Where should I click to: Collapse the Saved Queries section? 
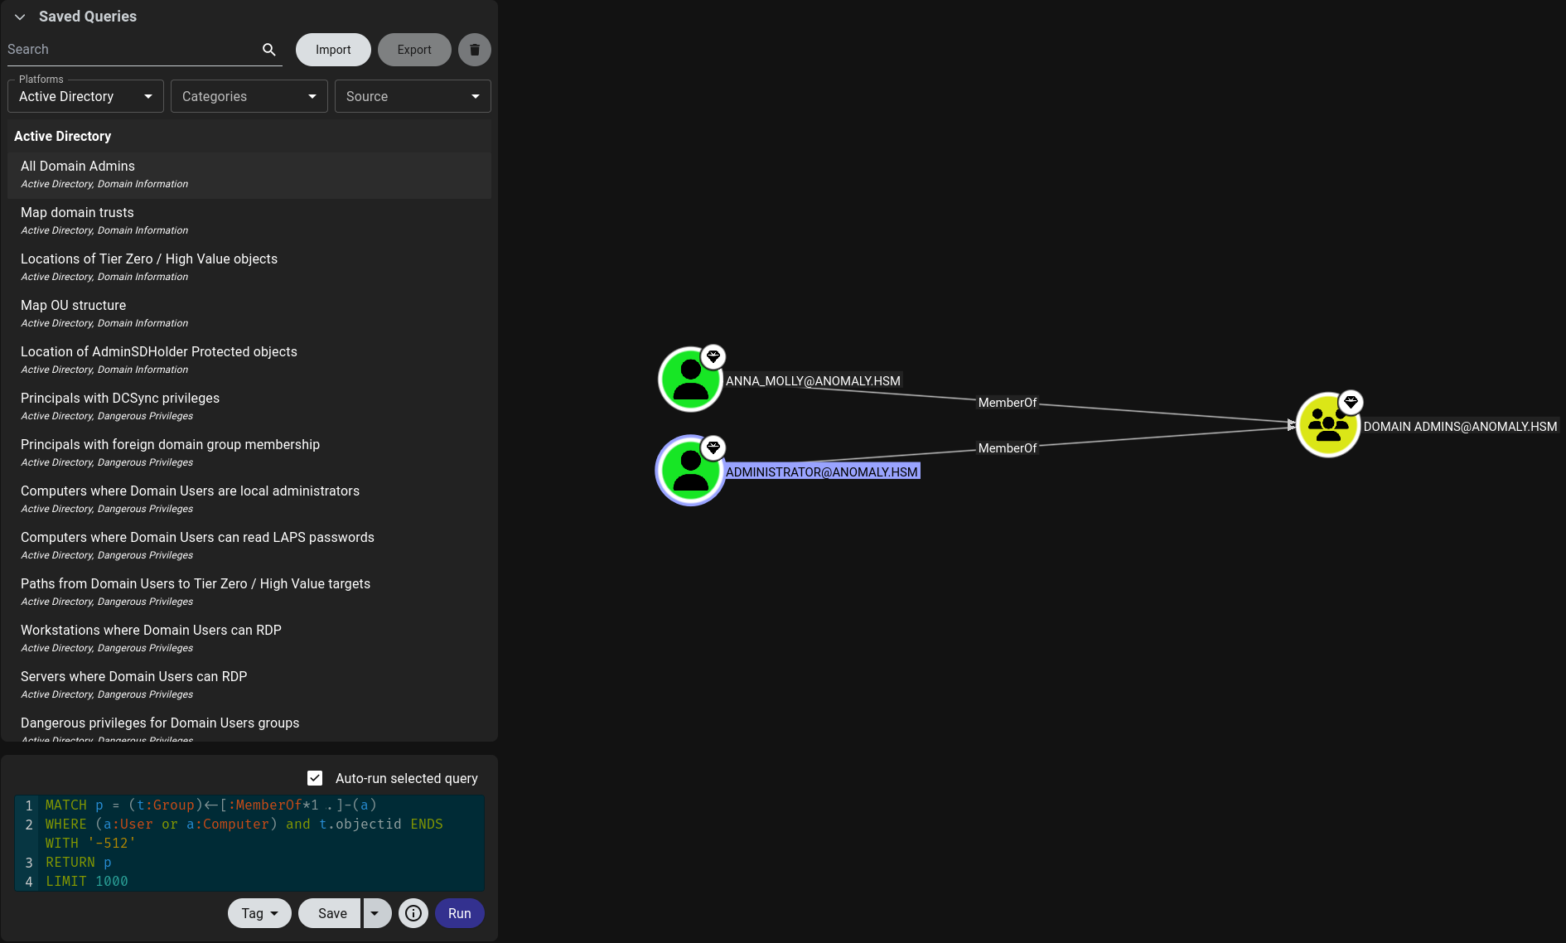coord(20,17)
